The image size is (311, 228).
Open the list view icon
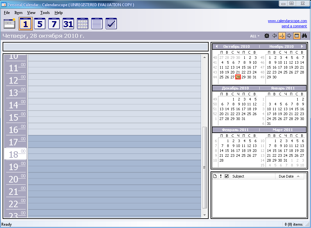pyautogui.click(x=97, y=24)
